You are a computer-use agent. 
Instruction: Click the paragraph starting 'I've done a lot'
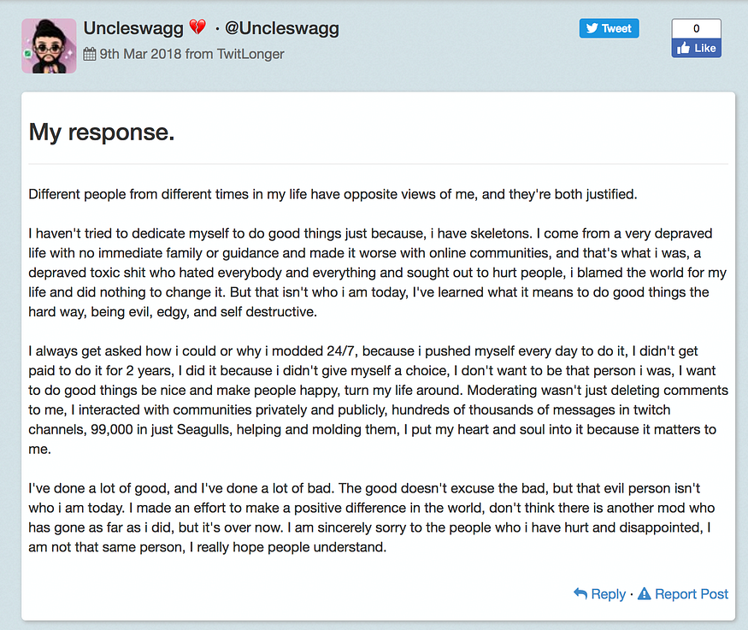(x=377, y=517)
